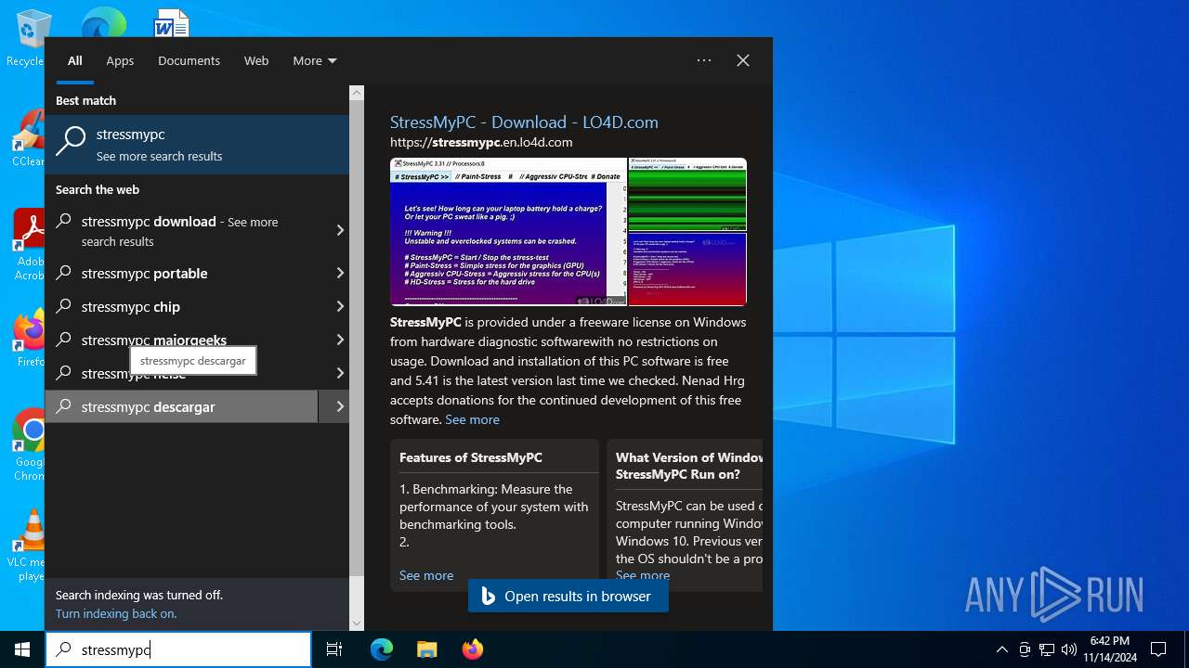Switch to the Documents search tab
1189x668 pixels.
pyautogui.click(x=189, y=60)
